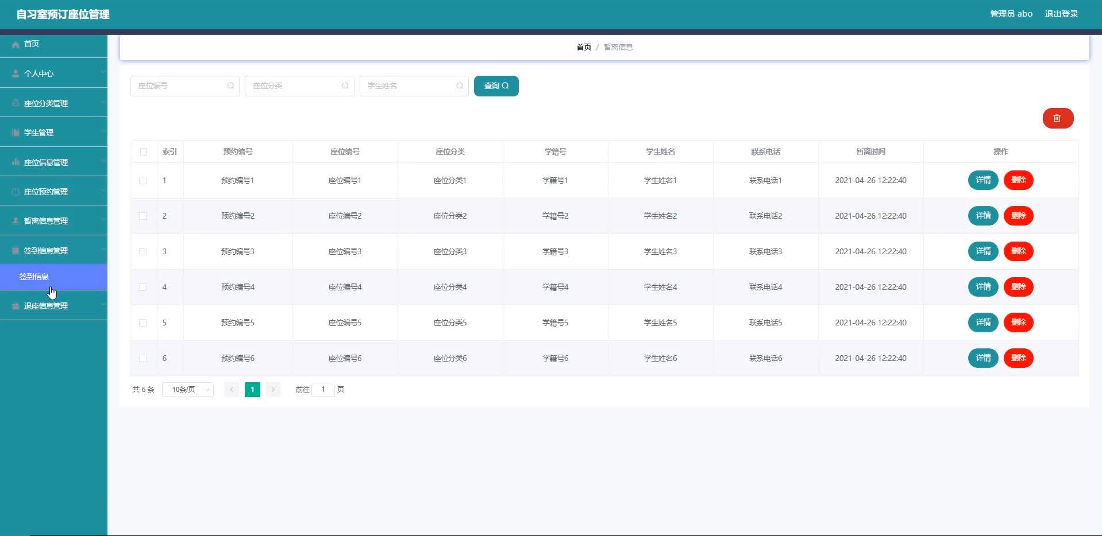
Task: Click the person icon beside 暂离信息管理
Action: pyautogui.click(x=16, y=221)
